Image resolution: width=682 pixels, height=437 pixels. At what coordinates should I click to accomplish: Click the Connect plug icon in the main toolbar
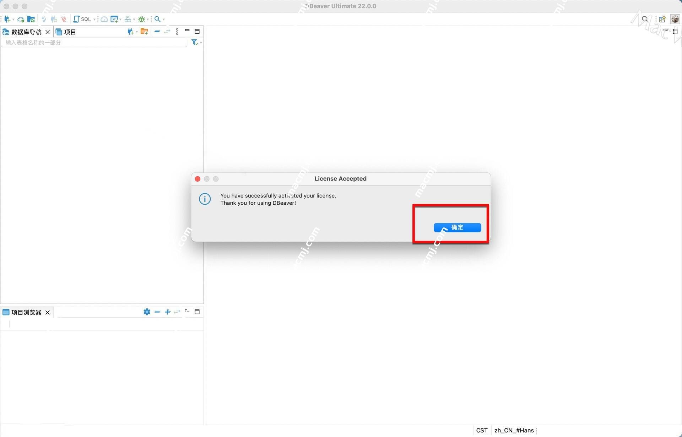44,19
